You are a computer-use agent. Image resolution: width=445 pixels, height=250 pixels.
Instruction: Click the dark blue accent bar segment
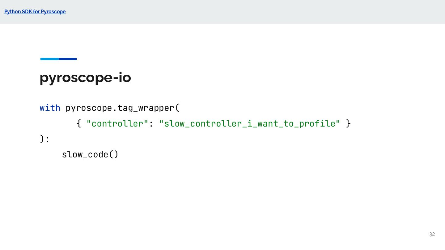click(68, 59)
